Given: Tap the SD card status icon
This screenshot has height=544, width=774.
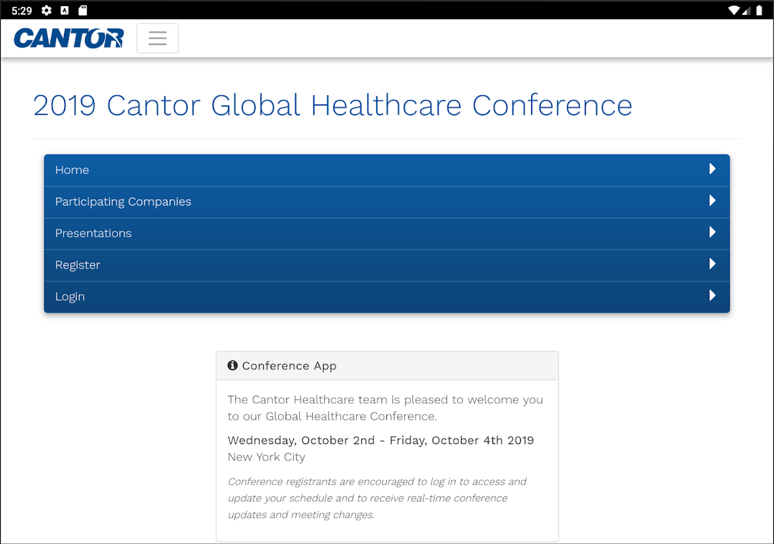Looking at the screenshot, I should [x=82, y=10].
